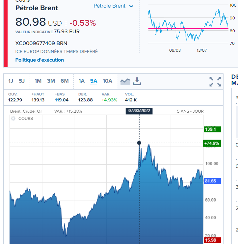Select the Pétrole Brent selector text
The width and height of the screenshot is (238, 244).
click(110, 6)
